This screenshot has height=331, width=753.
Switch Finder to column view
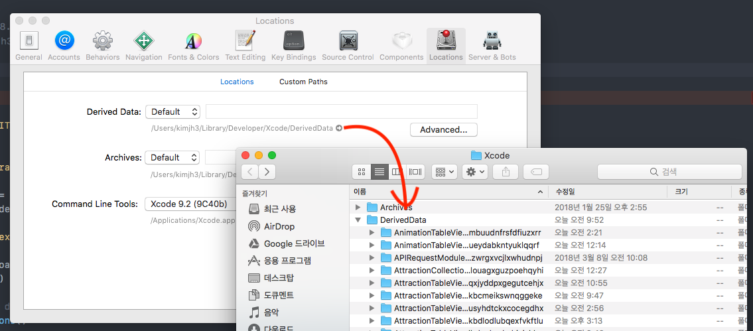tap(397, 172)
